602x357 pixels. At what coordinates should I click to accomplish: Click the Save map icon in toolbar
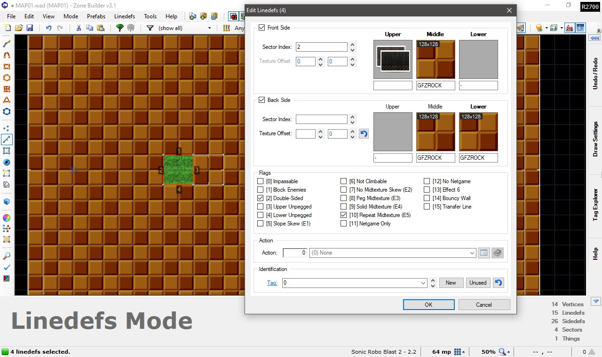[30, 28]
